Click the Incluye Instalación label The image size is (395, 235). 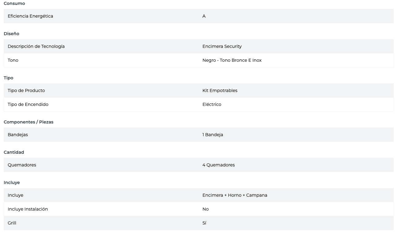pyautogui.click(x=28, y=209)
